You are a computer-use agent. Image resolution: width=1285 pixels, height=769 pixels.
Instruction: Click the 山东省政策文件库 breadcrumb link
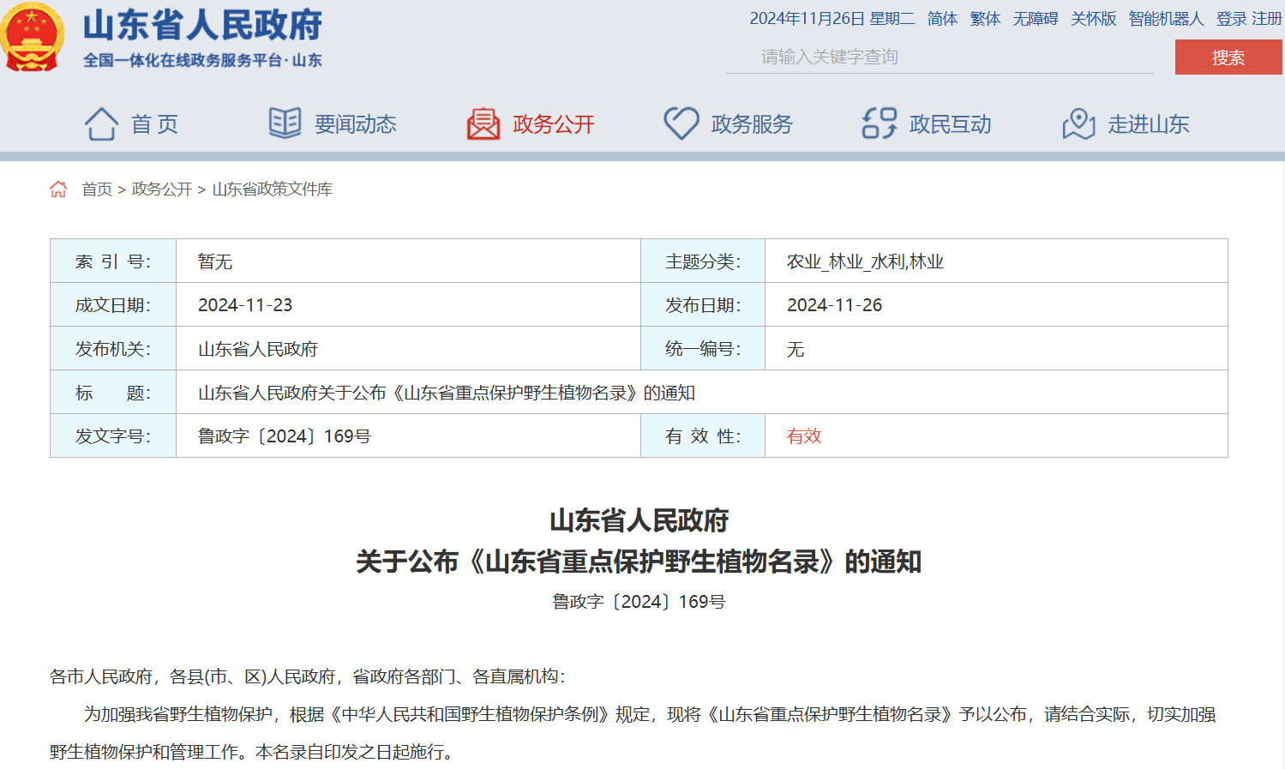tap(272, 189)
